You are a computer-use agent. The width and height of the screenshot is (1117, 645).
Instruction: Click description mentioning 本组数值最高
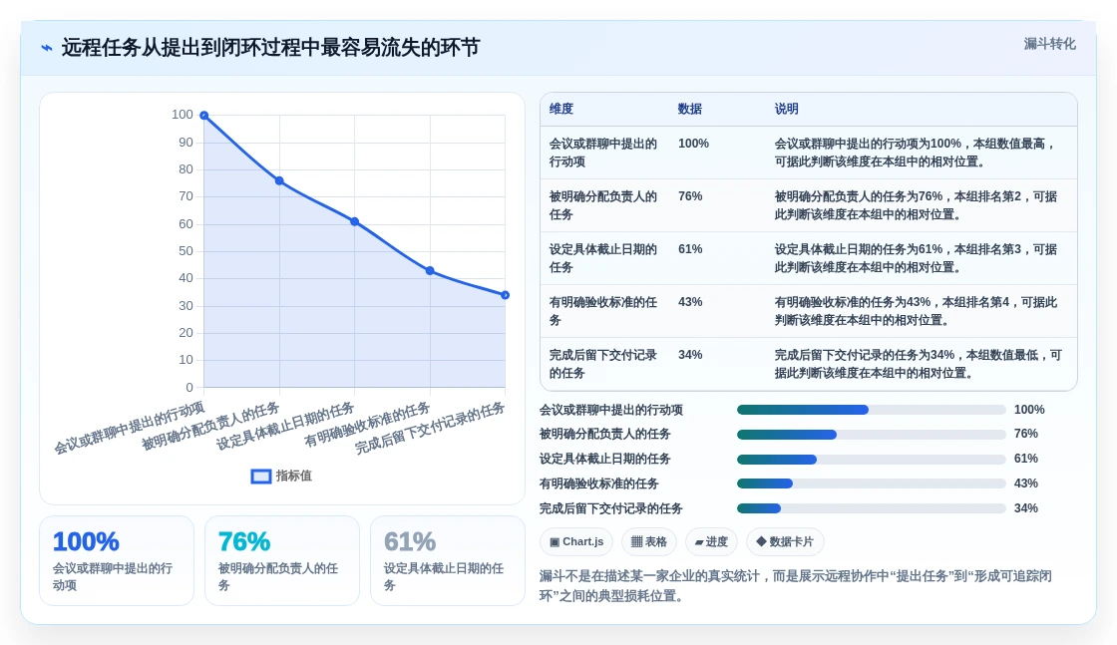click(915, 153)
